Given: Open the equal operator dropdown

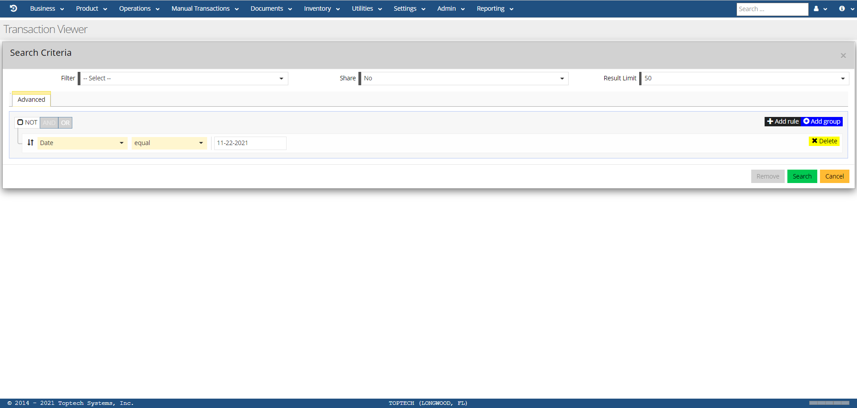Looking at the screenshot, I should [169, 143].
